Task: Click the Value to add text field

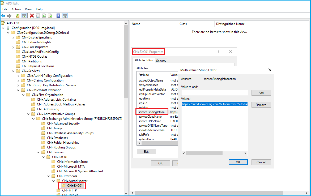Action: 214,93
